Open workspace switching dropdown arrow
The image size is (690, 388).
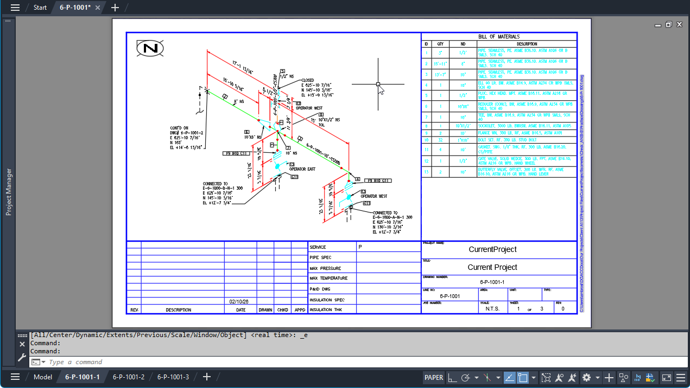(x=598, y=377)
